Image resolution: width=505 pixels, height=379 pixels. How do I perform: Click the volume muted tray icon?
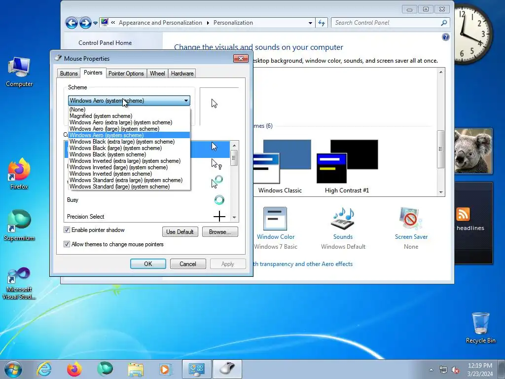pyautogui.click(x=455, y=370)
